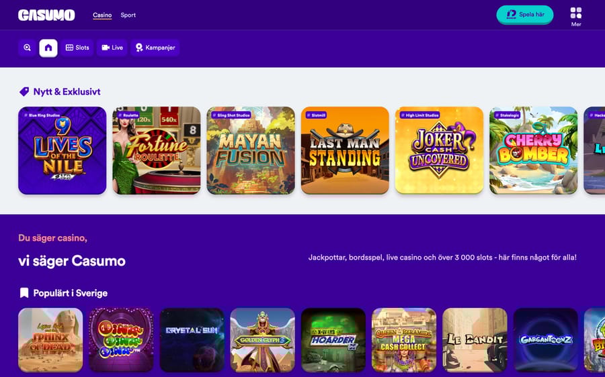Click the Populärt i Sverige heading
Screen dimensions: 605x377
[70, 293]
